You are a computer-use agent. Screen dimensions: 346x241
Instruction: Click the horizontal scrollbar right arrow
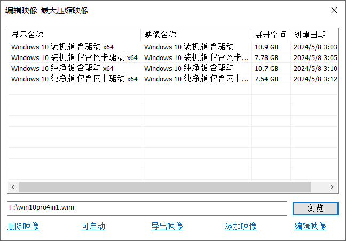[332, 187]
